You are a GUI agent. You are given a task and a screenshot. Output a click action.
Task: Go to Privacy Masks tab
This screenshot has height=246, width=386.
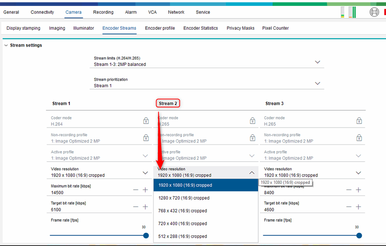click(x=240, y=28)
